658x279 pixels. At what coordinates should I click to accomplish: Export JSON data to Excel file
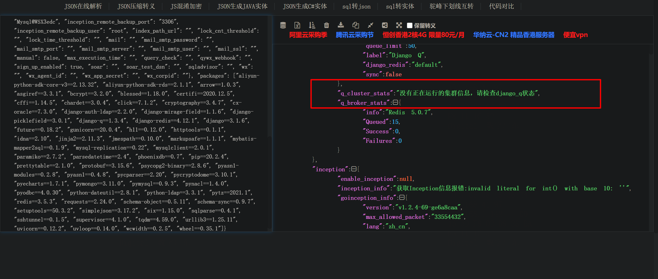(297, 25)
